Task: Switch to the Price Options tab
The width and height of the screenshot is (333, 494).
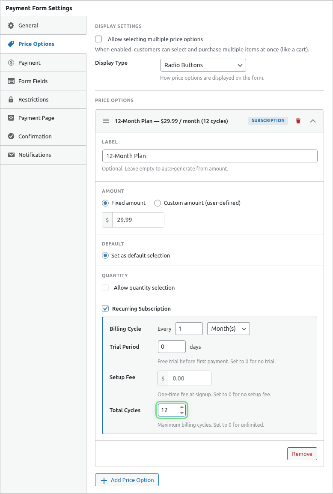Action: click(x=36, y=44)
